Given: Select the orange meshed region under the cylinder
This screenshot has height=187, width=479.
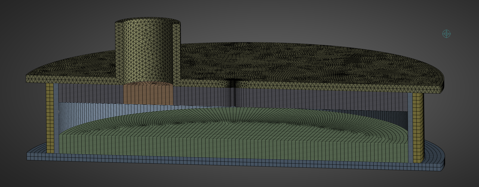Looking at the screenshot, I should 148,93.
